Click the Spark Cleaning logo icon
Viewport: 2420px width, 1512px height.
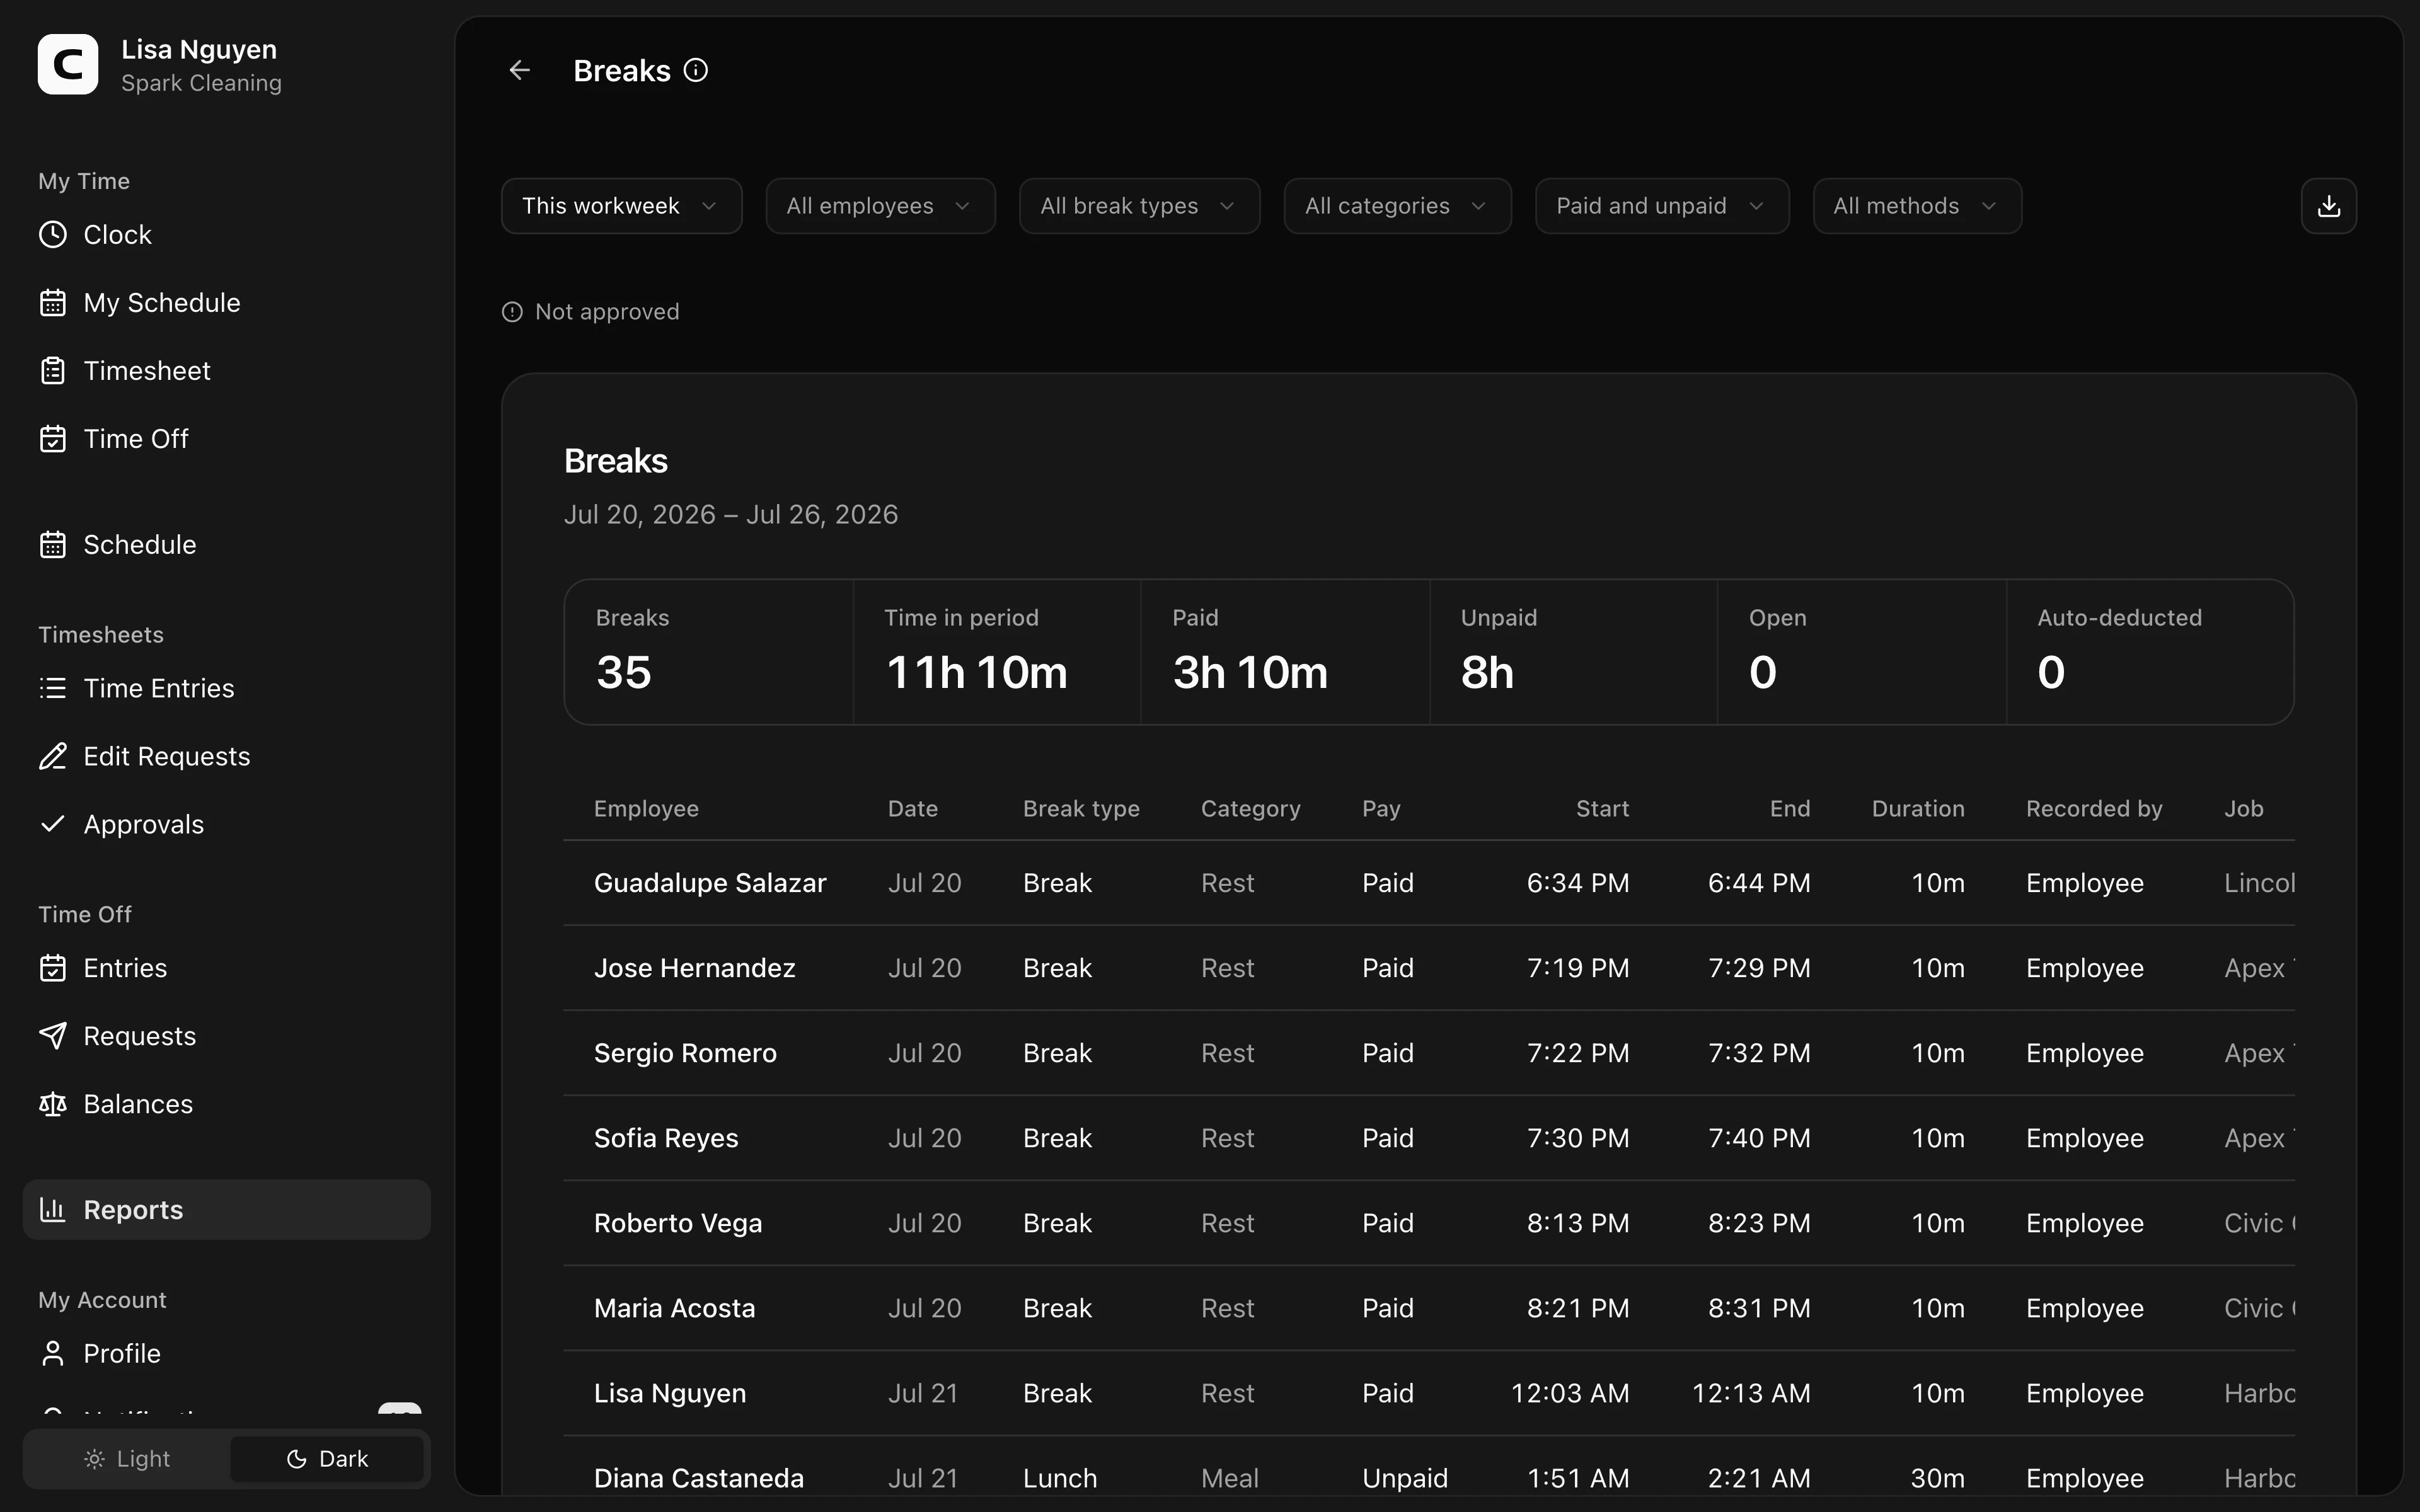68,65
